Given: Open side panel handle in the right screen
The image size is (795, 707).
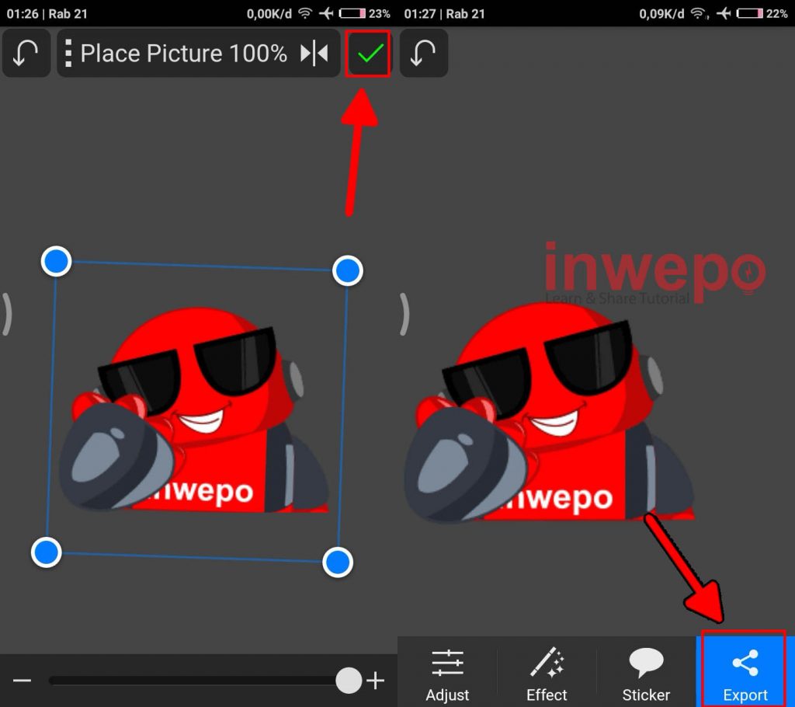Looking at the screenshot, I should 404,314.
